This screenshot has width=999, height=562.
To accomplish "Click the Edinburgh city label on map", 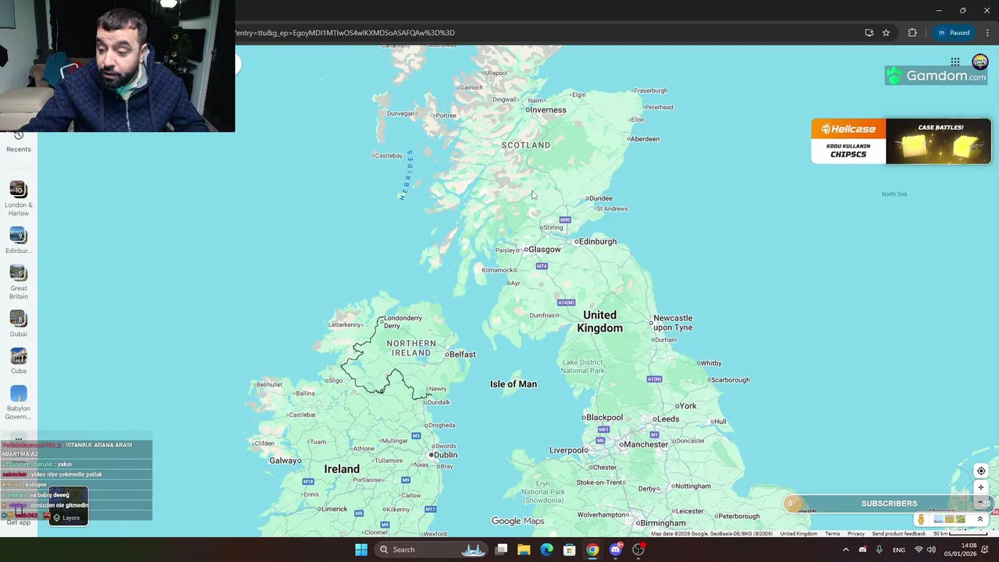I will (x=597, y=241).
